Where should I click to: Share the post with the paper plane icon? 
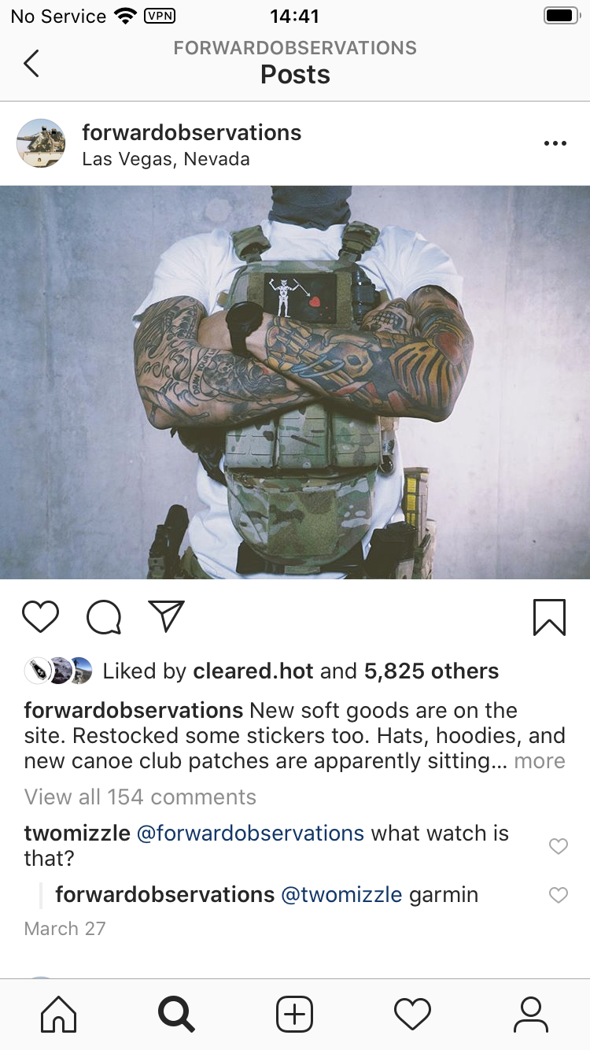coord(167,616)
